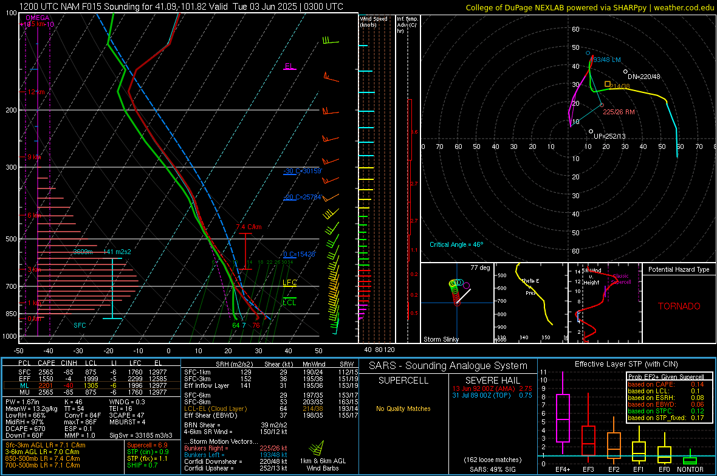Select the sounding title text at top
The width and height of the screenshot is (717, 476).
[x=181, y=7]
